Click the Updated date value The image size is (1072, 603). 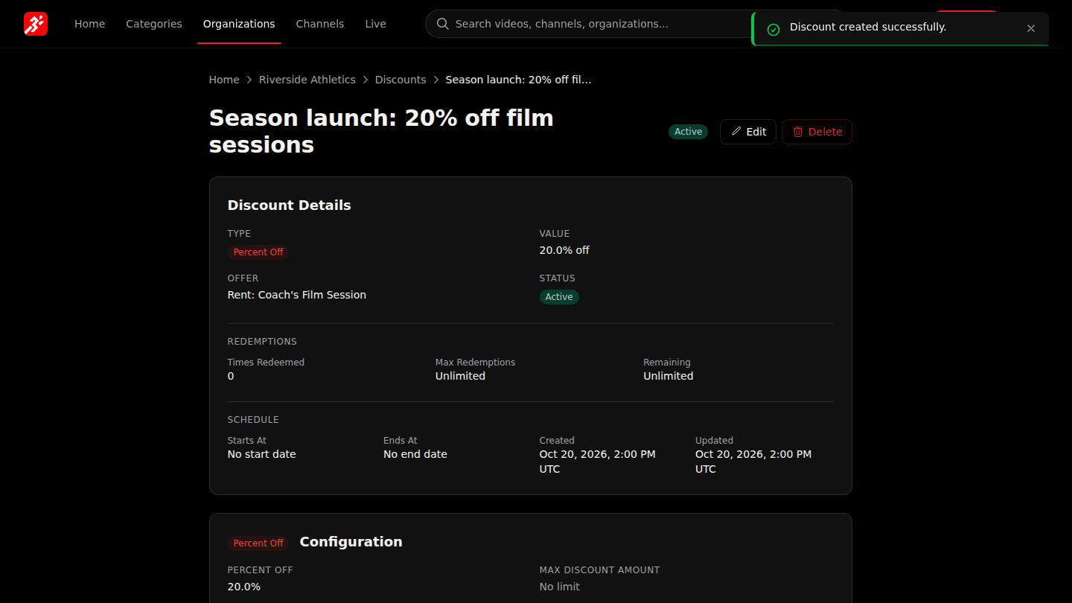(753, 462)
